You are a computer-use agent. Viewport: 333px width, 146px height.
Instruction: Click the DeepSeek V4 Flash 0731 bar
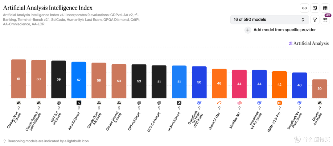(199, 82)
